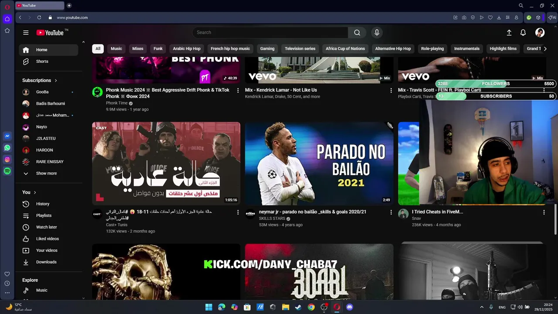The height and width of the screenshot is (314, 558).
Task: Show hidden system tray icons
Action: pyautogui.click(x=482, y=307)
